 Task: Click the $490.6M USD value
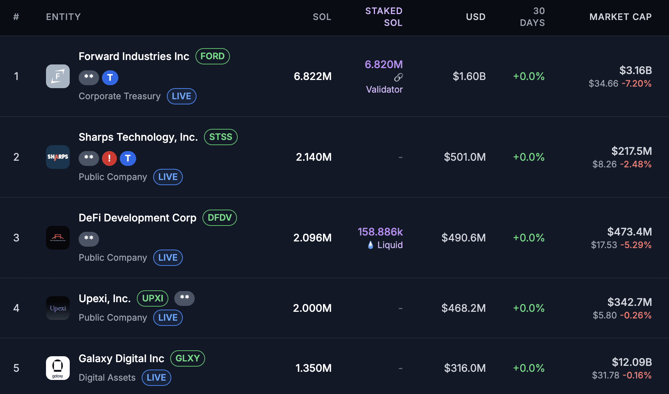[464, 238]
